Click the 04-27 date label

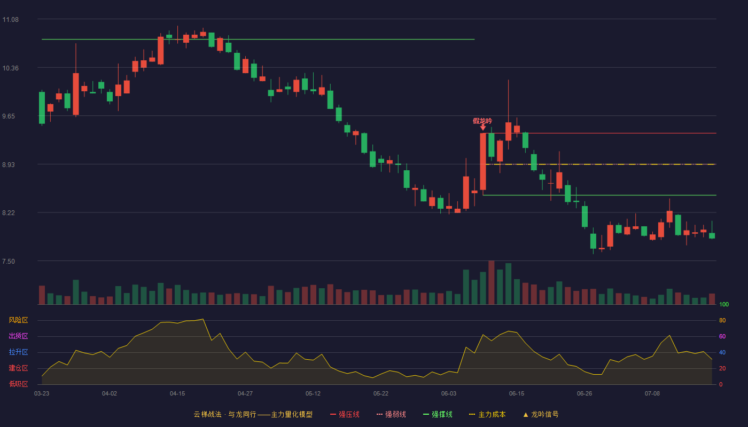tap(245, 393)
